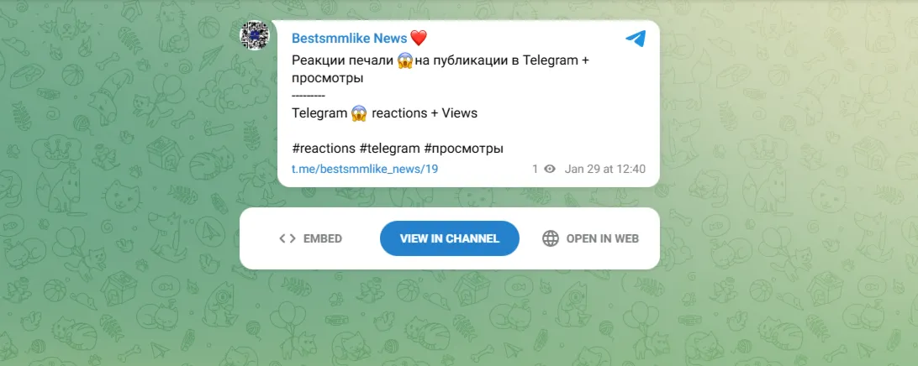This screenshot has width=918, height=366.
Task: Follow the t.me/bestsmmlike_news/19 link
Action: click(x=365, y=169)
